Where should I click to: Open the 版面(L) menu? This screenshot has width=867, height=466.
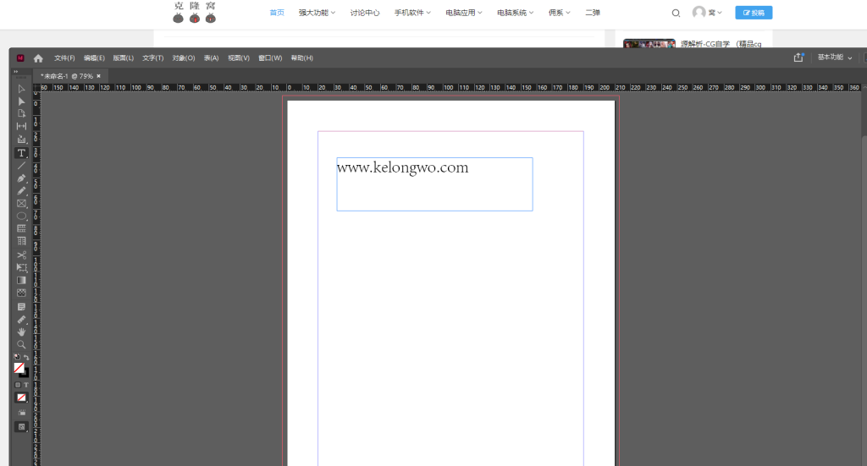point(124,58)
